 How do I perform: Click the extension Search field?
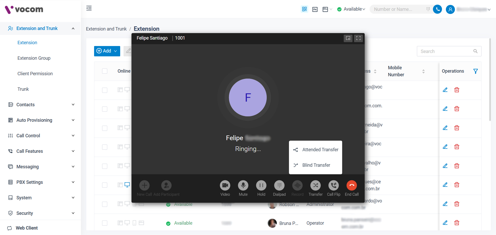(x=446, y=51)
